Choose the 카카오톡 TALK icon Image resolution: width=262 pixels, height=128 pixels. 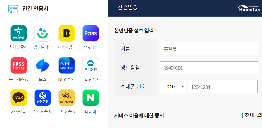19,98
